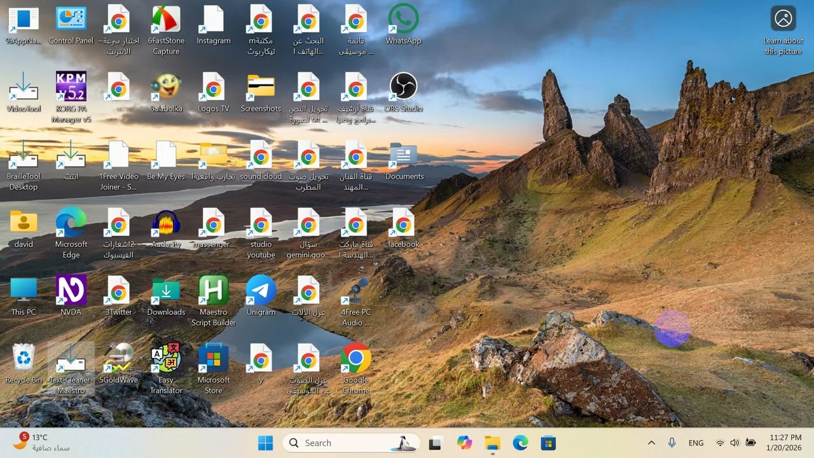
Task: Select the WhatsApp desktop shortcut
Action: [x=403, y=25]
